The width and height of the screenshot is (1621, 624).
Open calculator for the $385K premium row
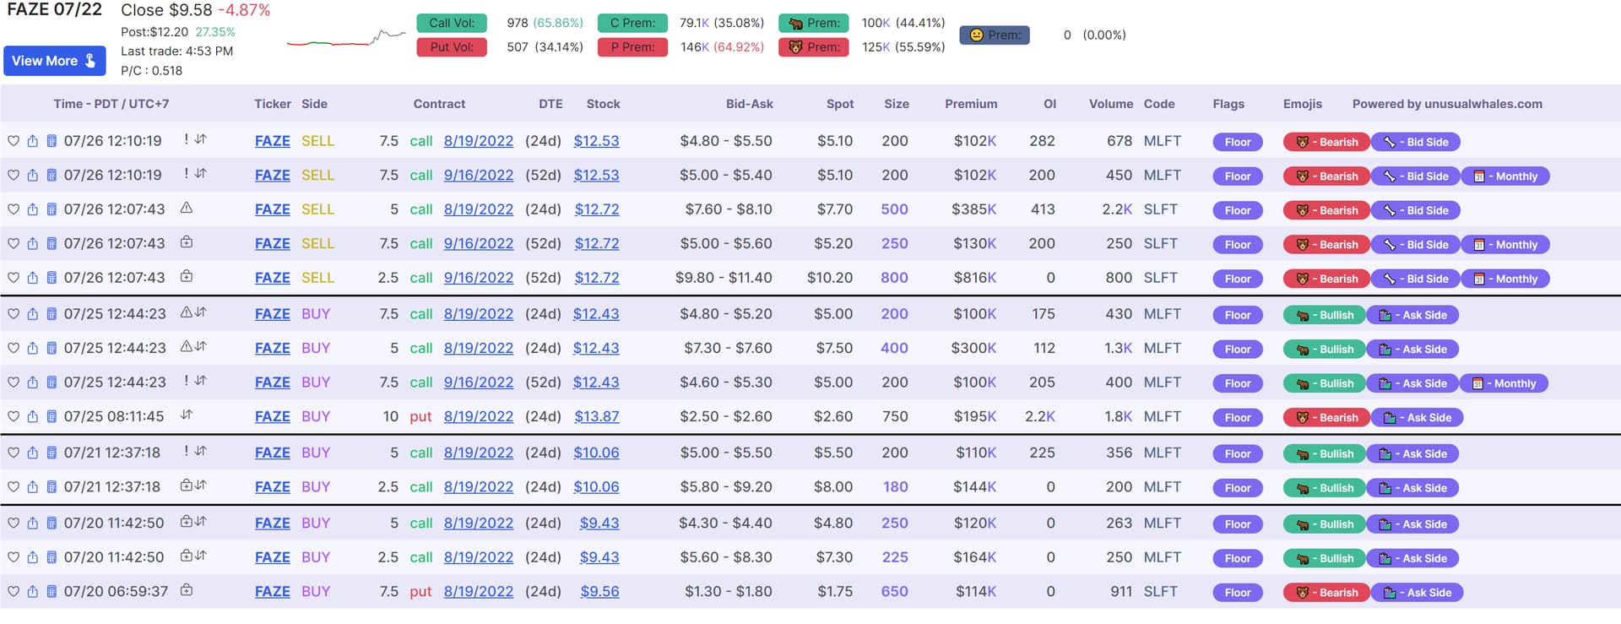52,209
